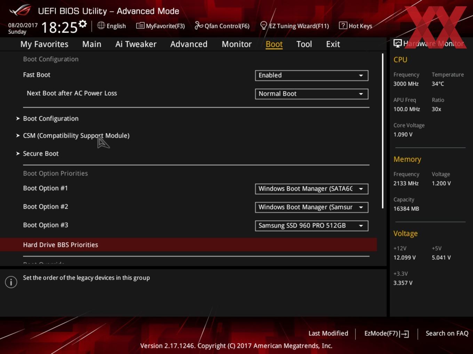The width and height of the screenshot is (473, 354).
Task: Click the memory frequency value 2133 MHz
Action: (406, 183)
